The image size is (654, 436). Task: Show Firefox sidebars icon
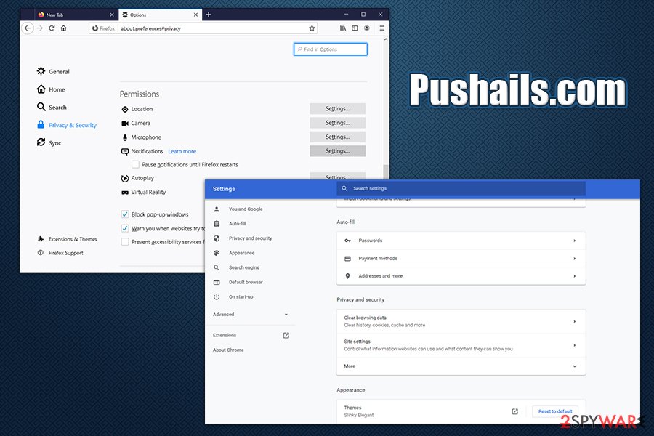[355, 28]
